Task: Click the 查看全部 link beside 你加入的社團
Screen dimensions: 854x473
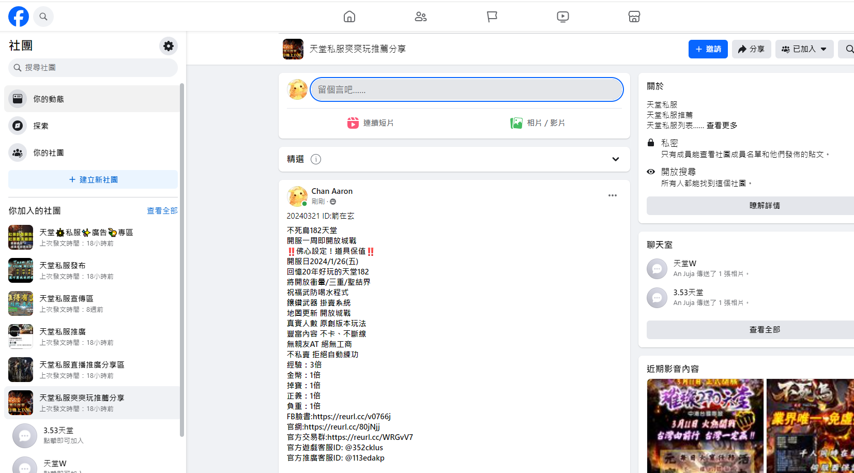Action: (x=162, y=210)
